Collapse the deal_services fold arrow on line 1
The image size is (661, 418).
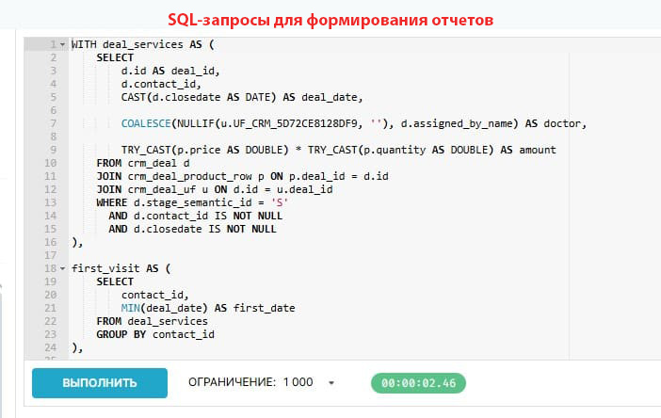[x=62, y=44]
